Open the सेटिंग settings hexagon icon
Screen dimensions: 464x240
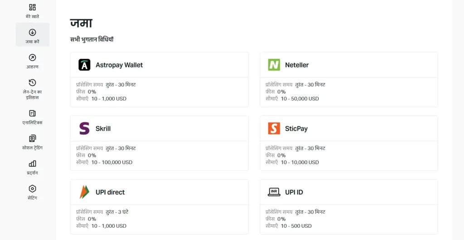pyautogui.click(x=32, y=188)
